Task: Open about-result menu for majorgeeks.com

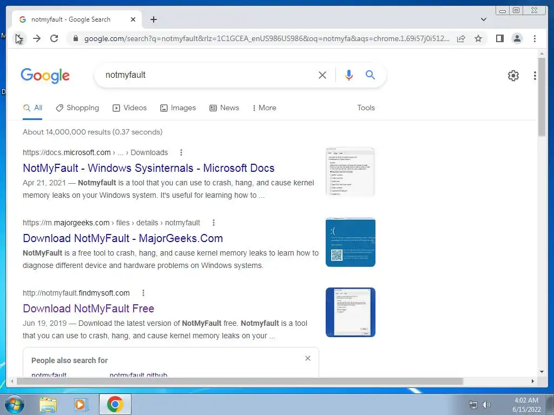Action: pos(213,223)
